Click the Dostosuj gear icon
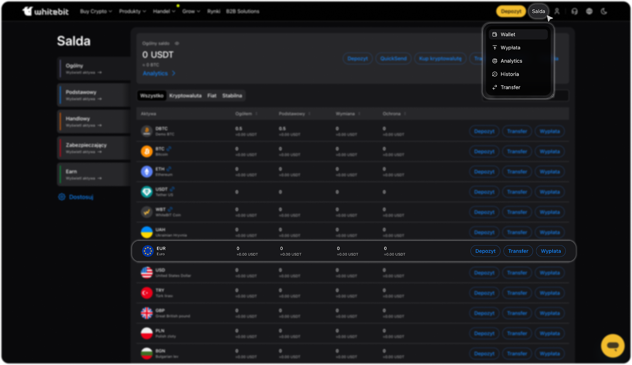The width and height of the screenshot is (632, 365). pyautogui.click(x=62, y=197)
